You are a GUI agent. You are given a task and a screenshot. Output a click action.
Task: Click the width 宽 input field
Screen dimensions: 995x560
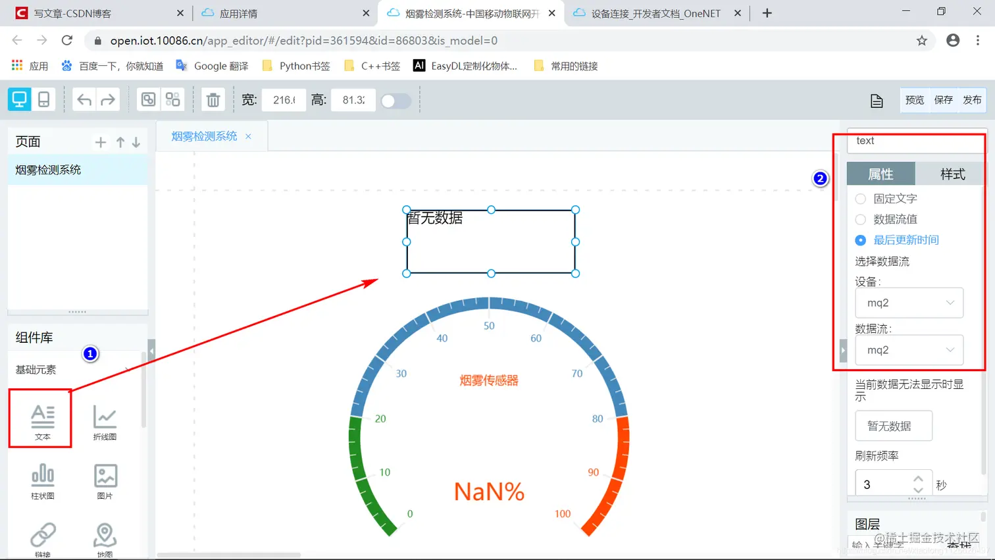pos(284,100)
